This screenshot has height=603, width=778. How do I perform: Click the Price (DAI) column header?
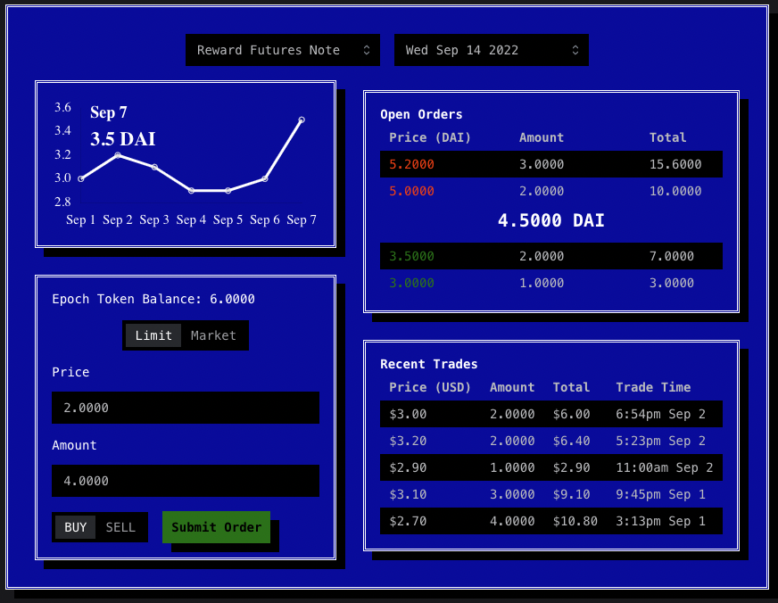430,137
